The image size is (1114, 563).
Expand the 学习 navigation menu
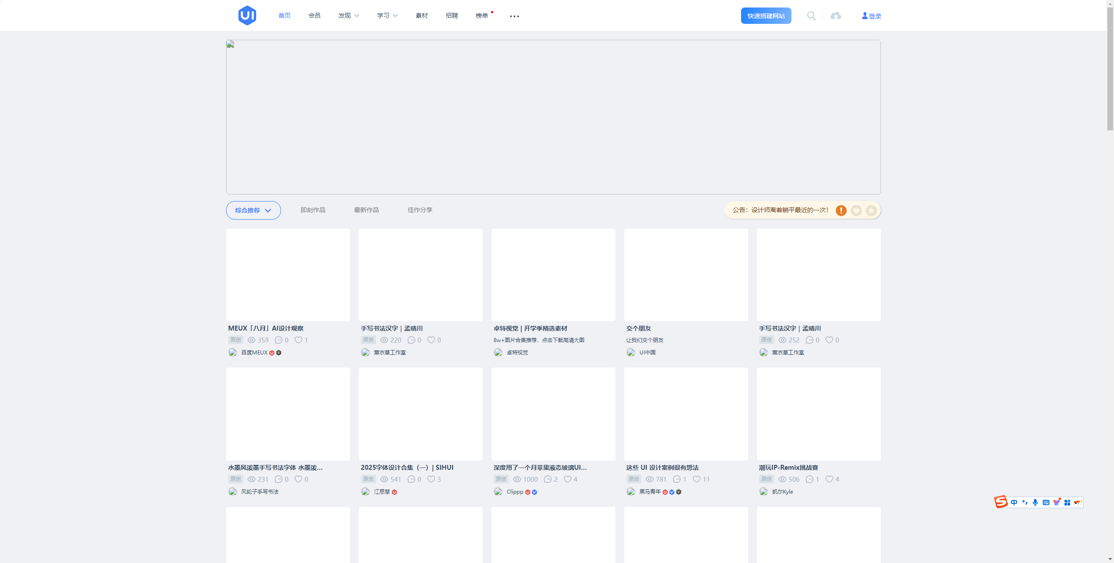pos(387,15)
